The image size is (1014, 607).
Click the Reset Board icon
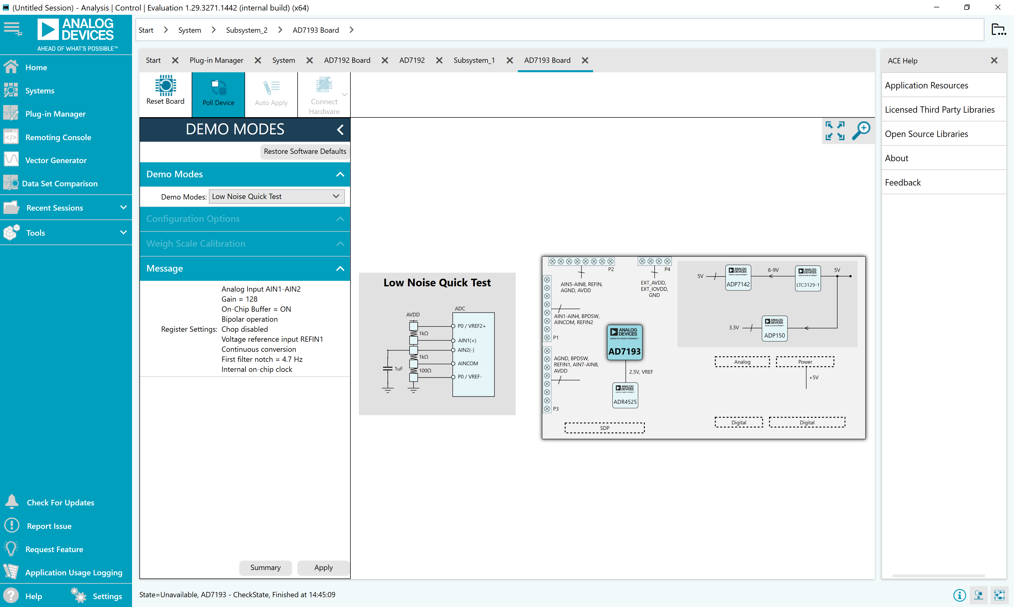(x=165, y=86)
